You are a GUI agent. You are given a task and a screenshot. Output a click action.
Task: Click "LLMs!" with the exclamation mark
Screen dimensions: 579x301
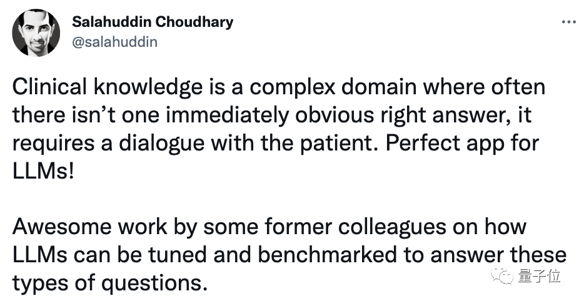click(x=43, y=171)
